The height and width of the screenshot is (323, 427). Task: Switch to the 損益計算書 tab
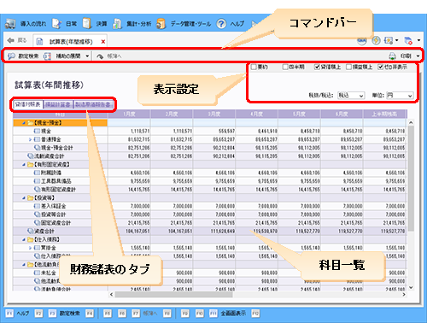(58, 104)
